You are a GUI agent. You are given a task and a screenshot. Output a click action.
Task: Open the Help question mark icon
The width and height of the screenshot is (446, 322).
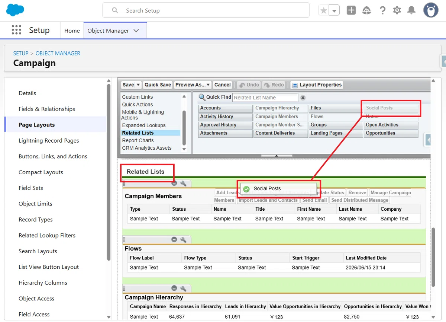pyautogui.click(x=382, y=10)
